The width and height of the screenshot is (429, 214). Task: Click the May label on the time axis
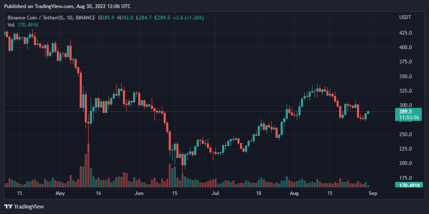pos(60,193)
